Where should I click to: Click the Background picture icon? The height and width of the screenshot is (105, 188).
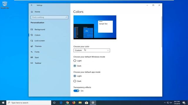(x=32, y=29)
